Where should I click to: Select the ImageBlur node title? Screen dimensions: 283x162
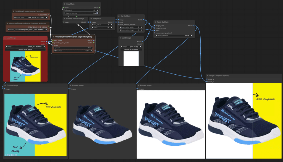(x=97, y=19)
